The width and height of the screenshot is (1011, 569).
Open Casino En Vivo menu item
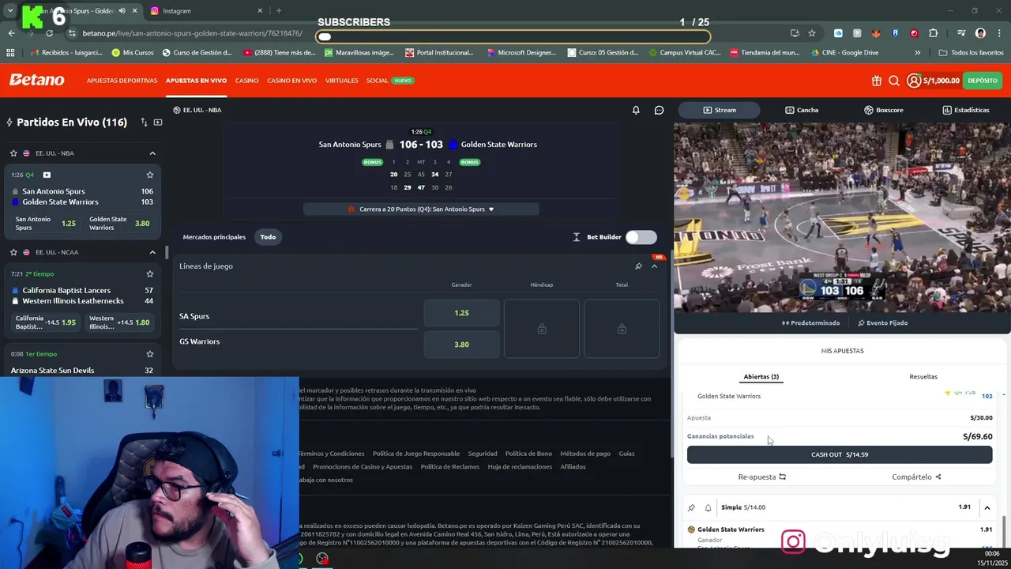pos(291,81)
